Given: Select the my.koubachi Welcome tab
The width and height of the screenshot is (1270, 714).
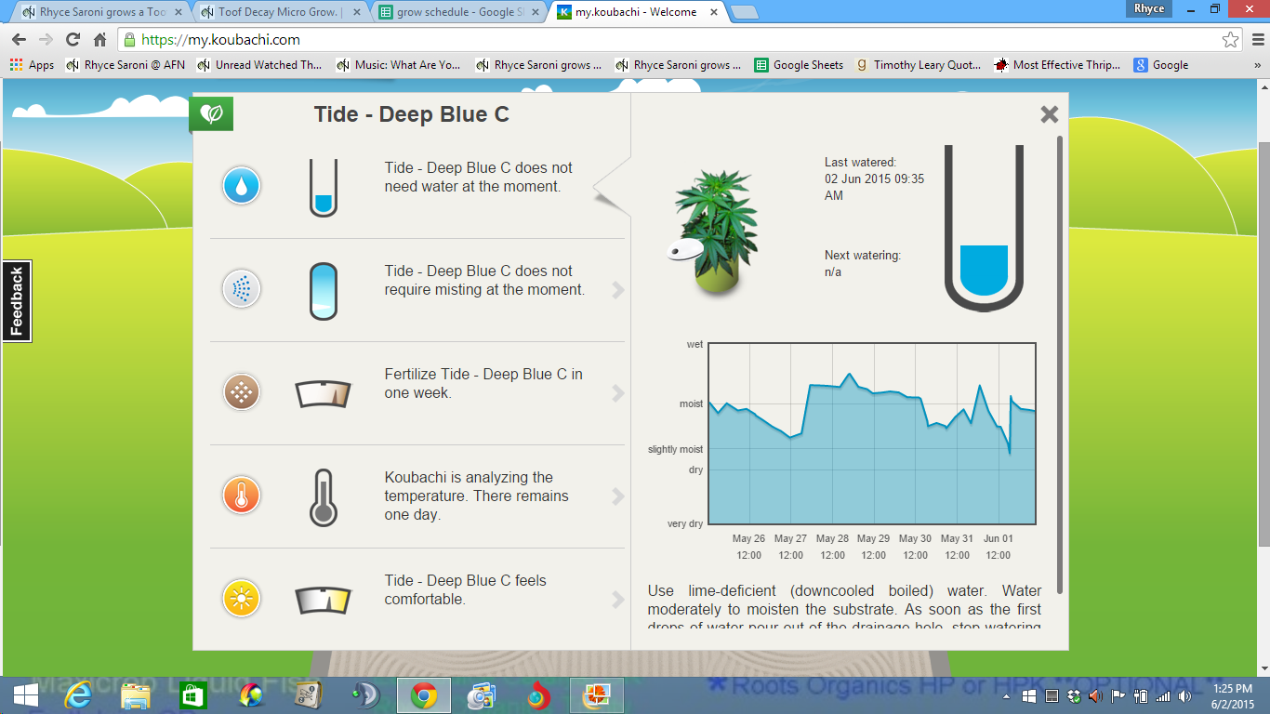Looking at the screenshot, I should pyautogui.click(x=637, y=12).
